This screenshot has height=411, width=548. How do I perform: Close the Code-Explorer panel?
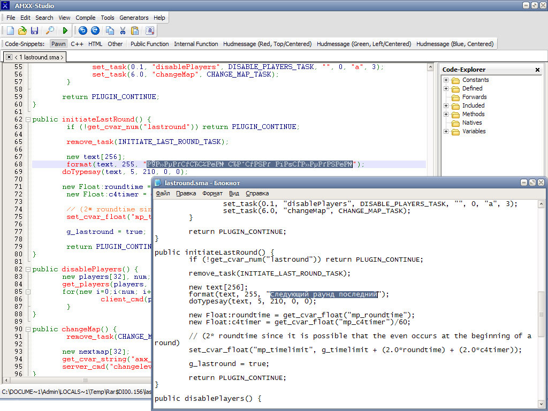pyautogui.click(x=537, y=70)
